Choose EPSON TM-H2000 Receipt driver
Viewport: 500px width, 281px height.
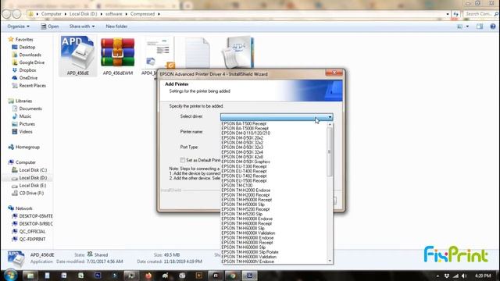pos(245,195)
